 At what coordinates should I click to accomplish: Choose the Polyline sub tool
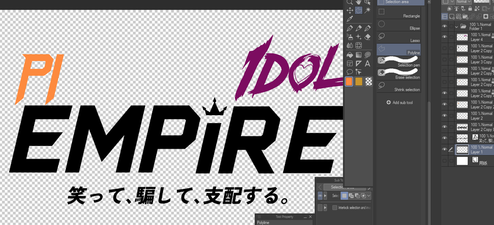[399, 50]
